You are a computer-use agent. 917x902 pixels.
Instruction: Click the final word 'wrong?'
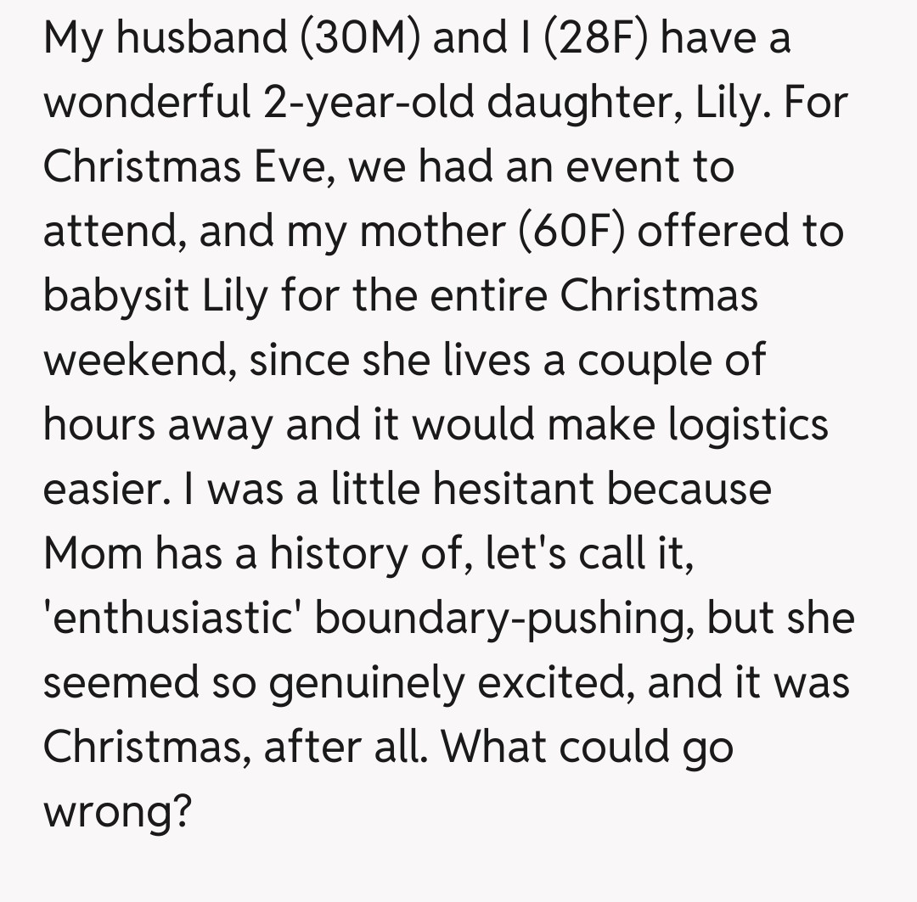click(x=118, y=811)
